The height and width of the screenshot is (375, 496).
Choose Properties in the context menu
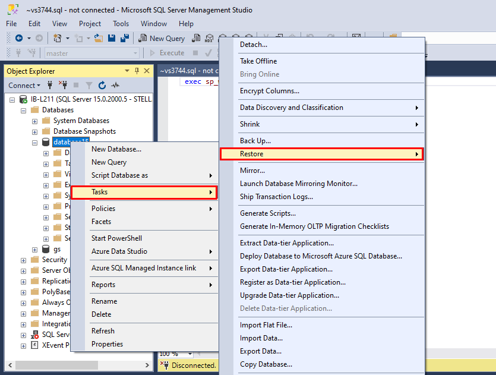click(x=144, y=344)
